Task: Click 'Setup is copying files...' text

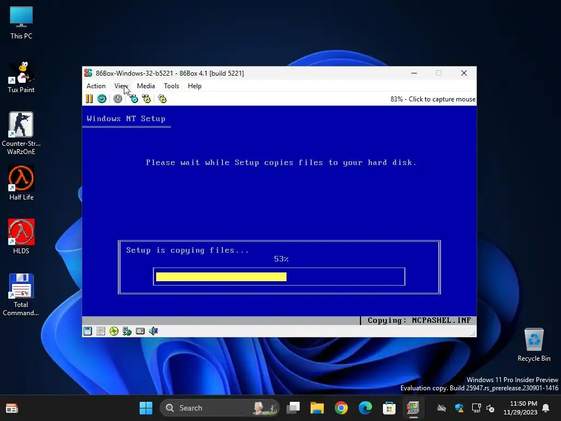Action: 187,250
